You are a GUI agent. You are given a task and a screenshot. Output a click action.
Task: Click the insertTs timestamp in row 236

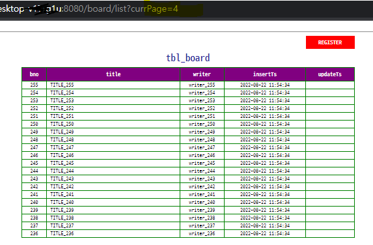coord(265,233)
